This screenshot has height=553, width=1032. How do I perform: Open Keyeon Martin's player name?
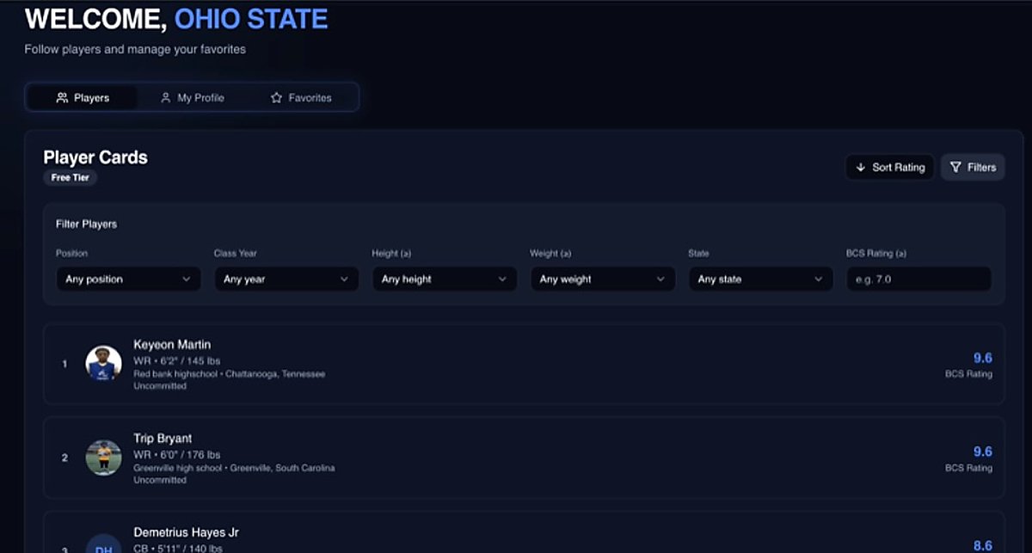[172, 345]
